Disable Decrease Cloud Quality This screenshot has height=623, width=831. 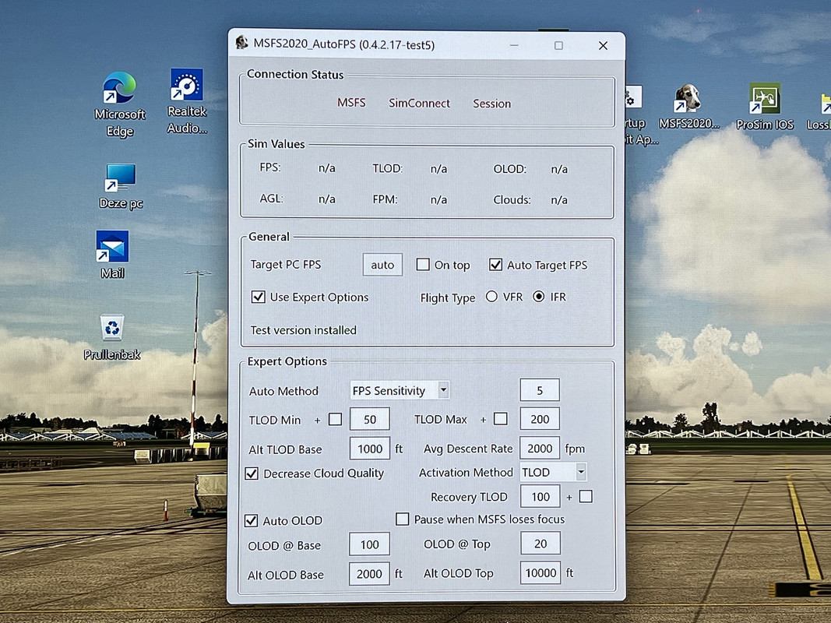252,473
